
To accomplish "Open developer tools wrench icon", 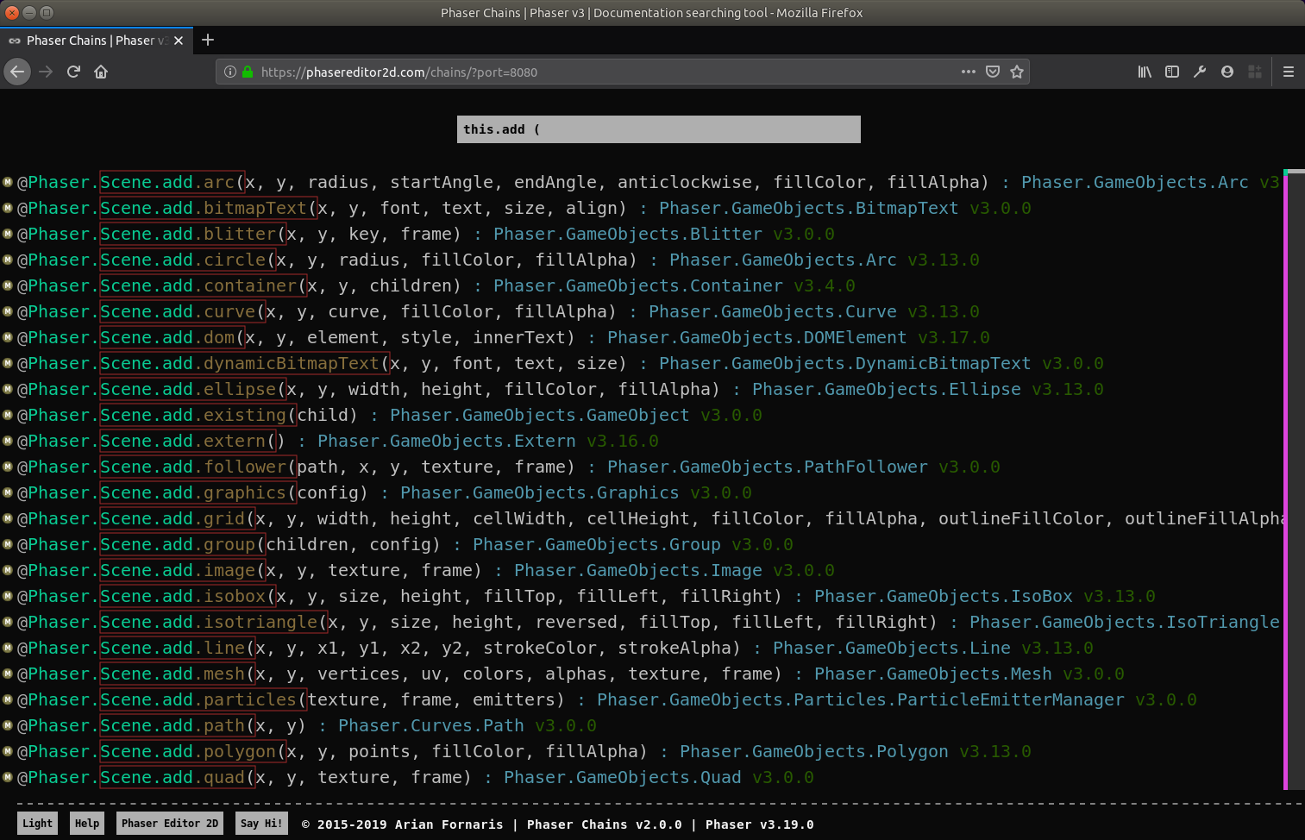I will coord(1200,72).
